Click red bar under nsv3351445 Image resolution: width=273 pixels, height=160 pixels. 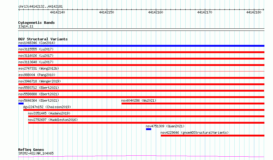(x=146, y=116)
